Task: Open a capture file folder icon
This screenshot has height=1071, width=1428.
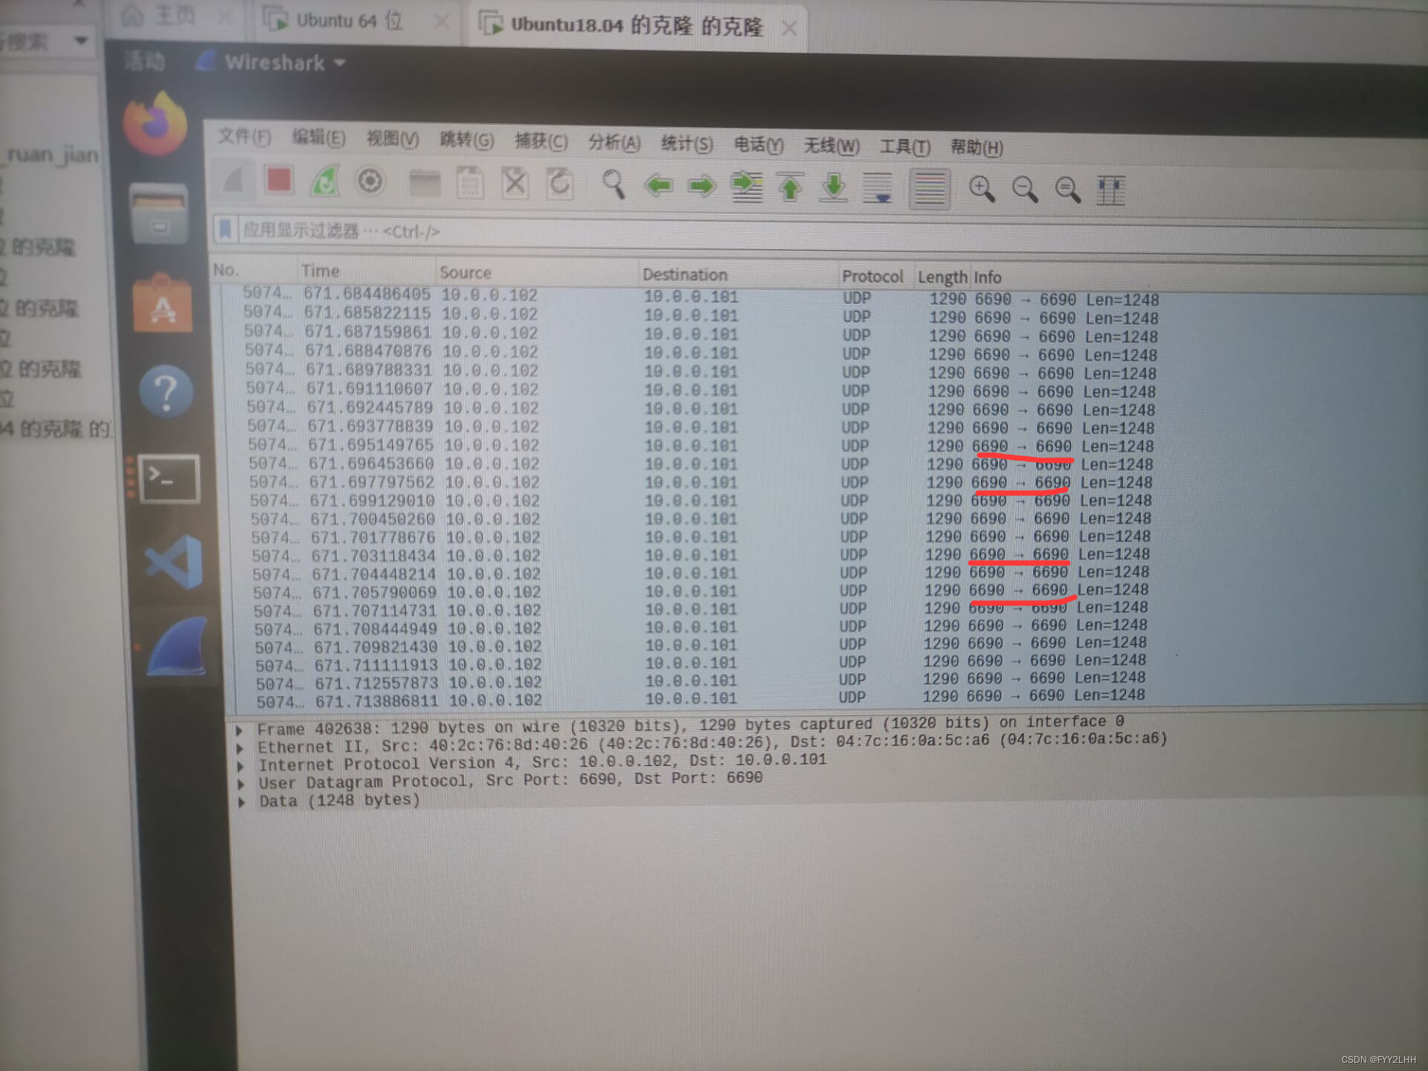Action: 425,184
